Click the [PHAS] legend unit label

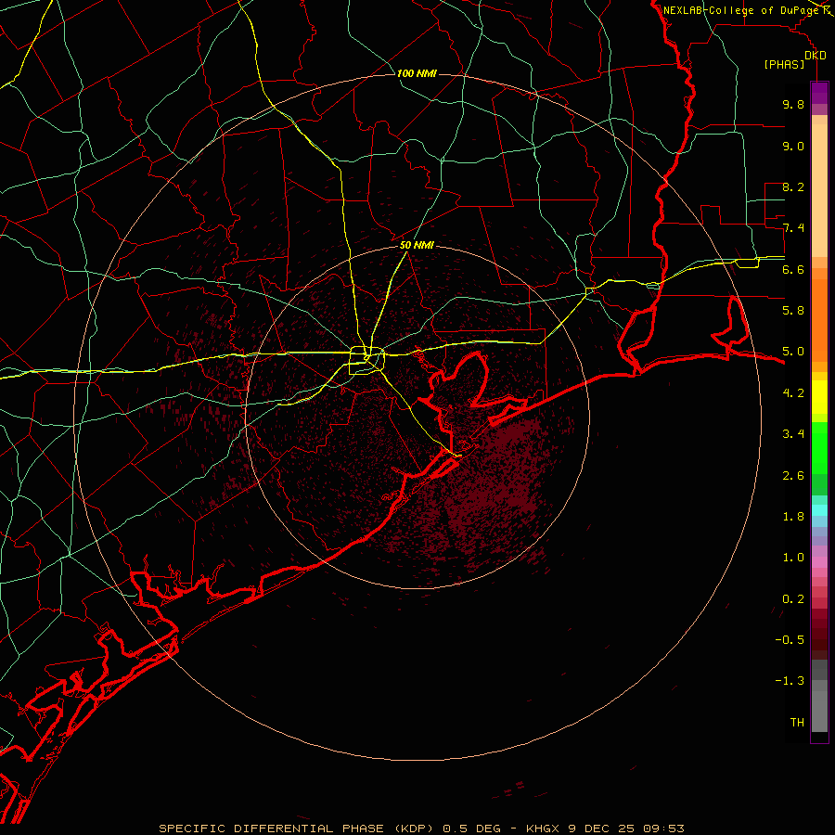[784, 64]
